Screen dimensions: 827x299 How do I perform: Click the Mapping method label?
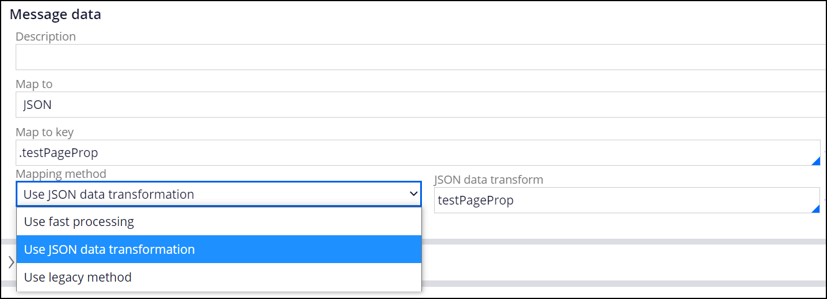pos(61,174)
